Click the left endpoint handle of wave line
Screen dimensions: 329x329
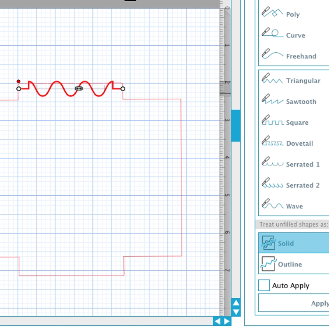click(19, 89)
